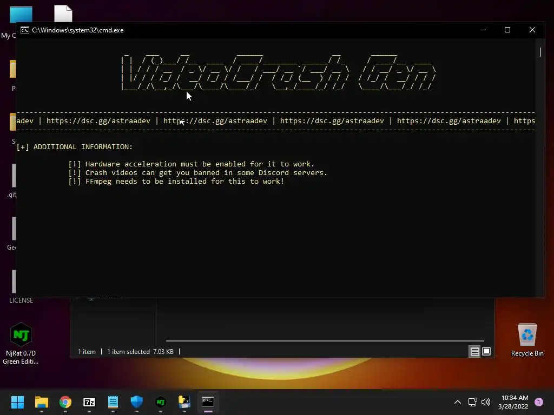Close the cmd.exe window

tap(532, 30)
